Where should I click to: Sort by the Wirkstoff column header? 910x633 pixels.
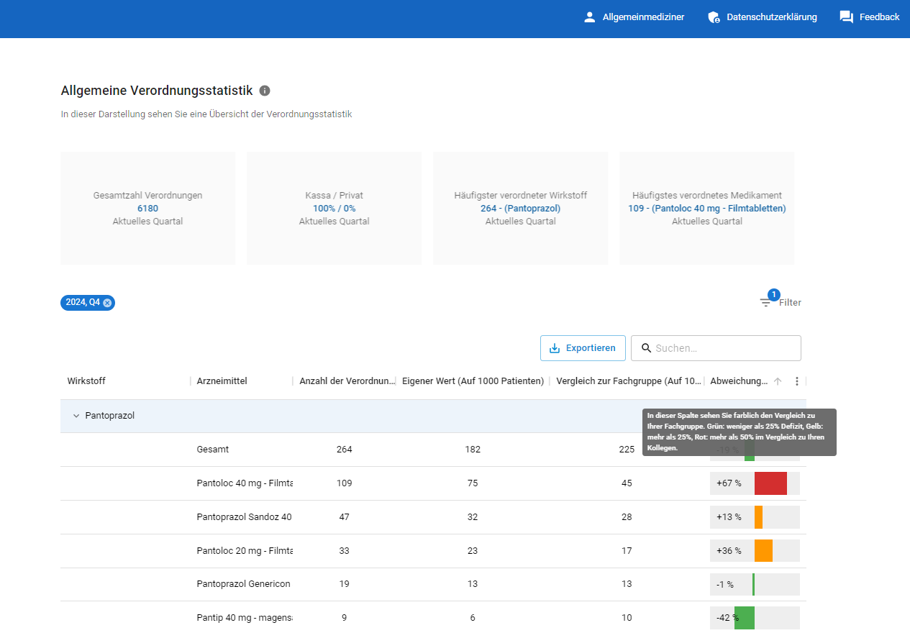[86, 381]
